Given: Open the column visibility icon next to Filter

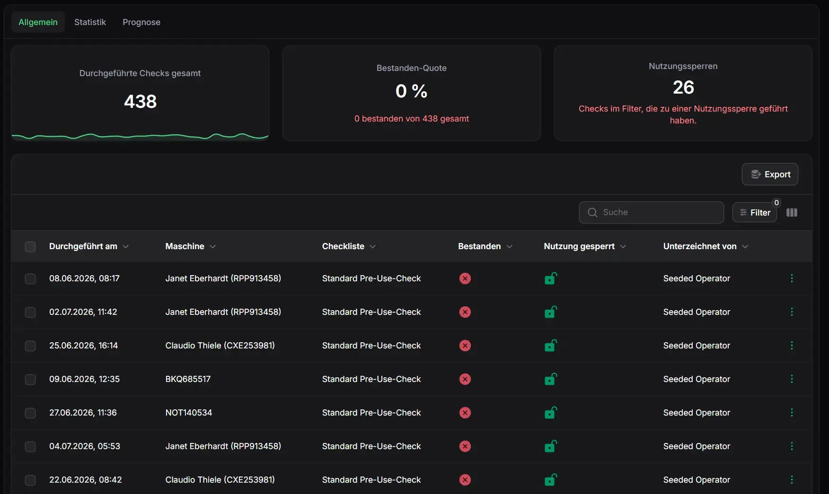Looking at the screenshot, I should 792,213.
